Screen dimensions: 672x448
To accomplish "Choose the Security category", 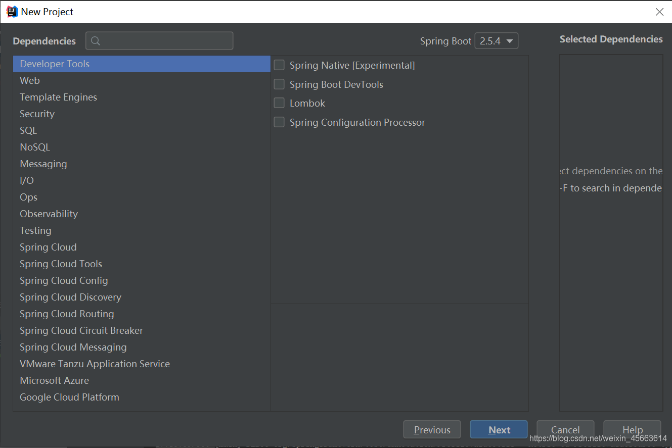I will pyautogui.click(x=142, y=114).
